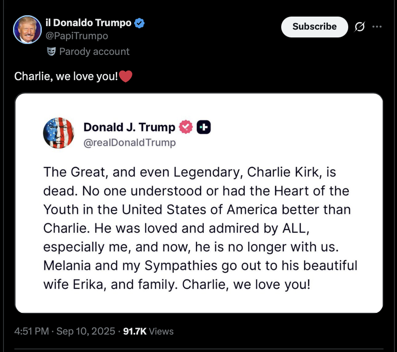Click the Parody account label

tap(94, 51)
